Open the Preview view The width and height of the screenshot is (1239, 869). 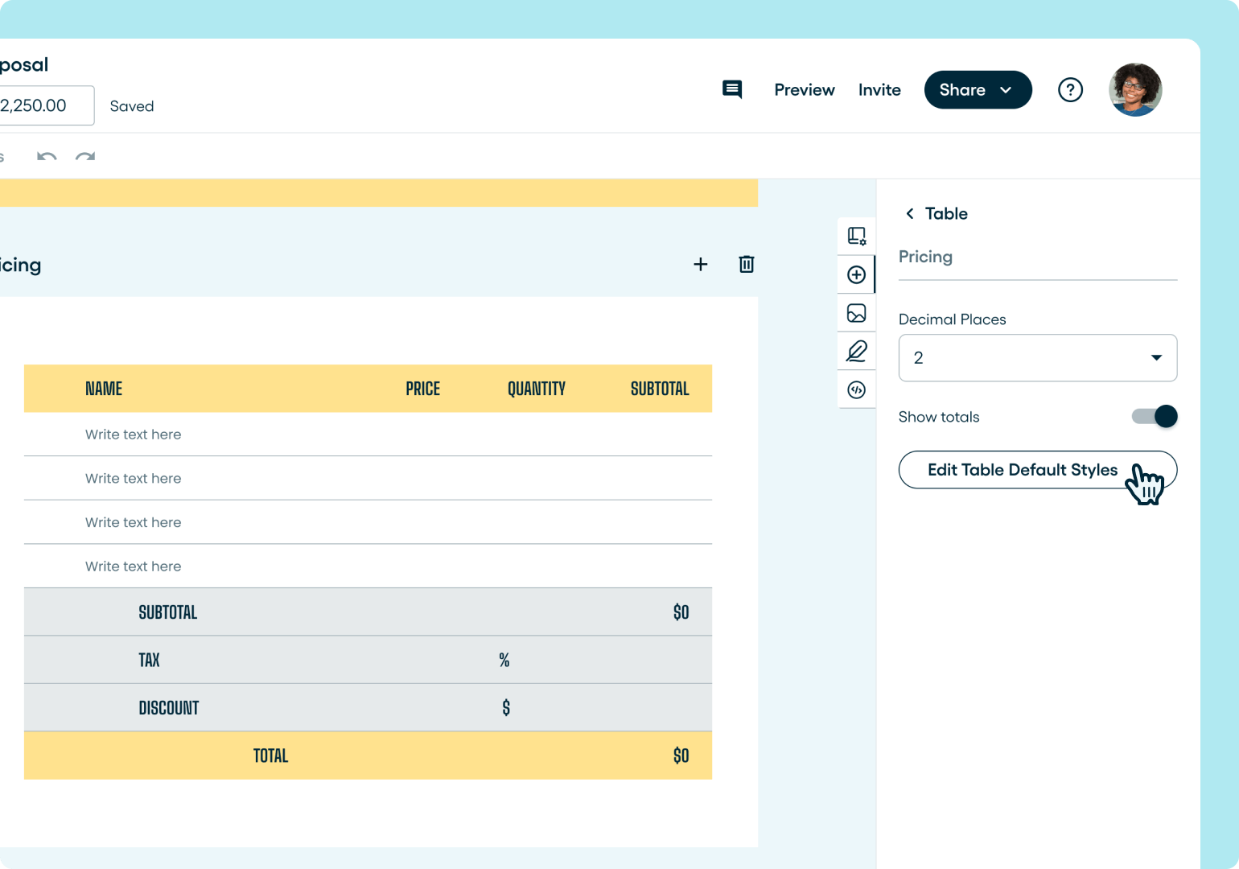coord(804,89)
